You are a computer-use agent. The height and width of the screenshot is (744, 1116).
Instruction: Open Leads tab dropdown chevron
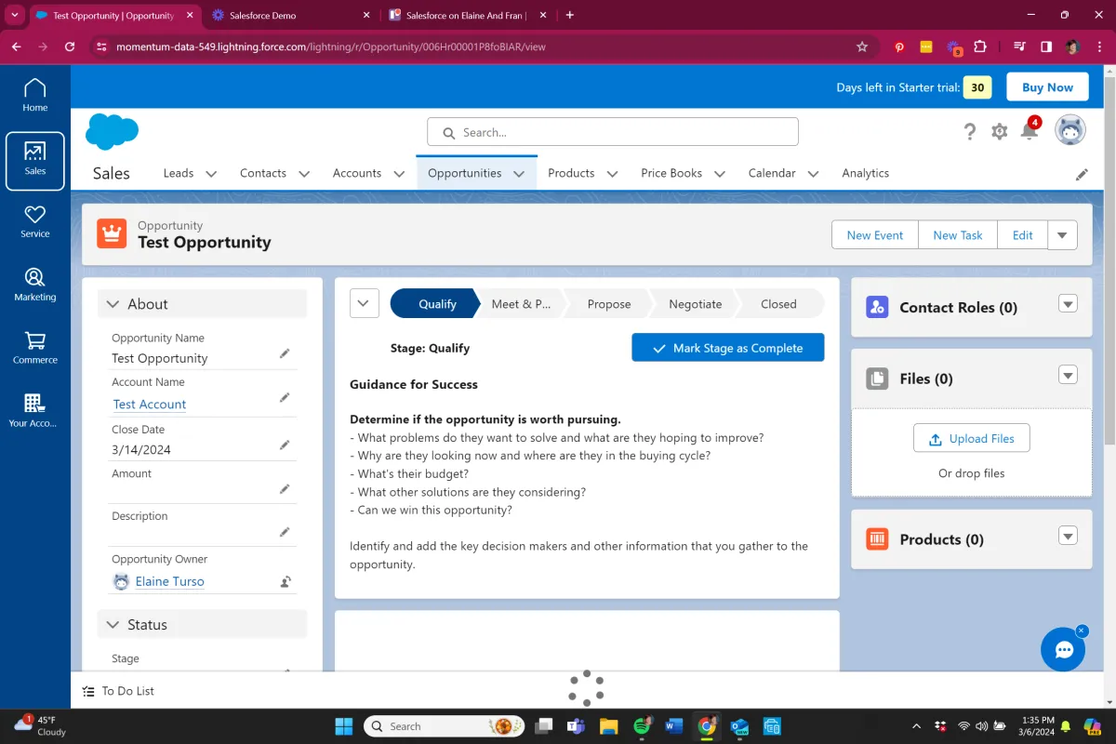[211, 174]
